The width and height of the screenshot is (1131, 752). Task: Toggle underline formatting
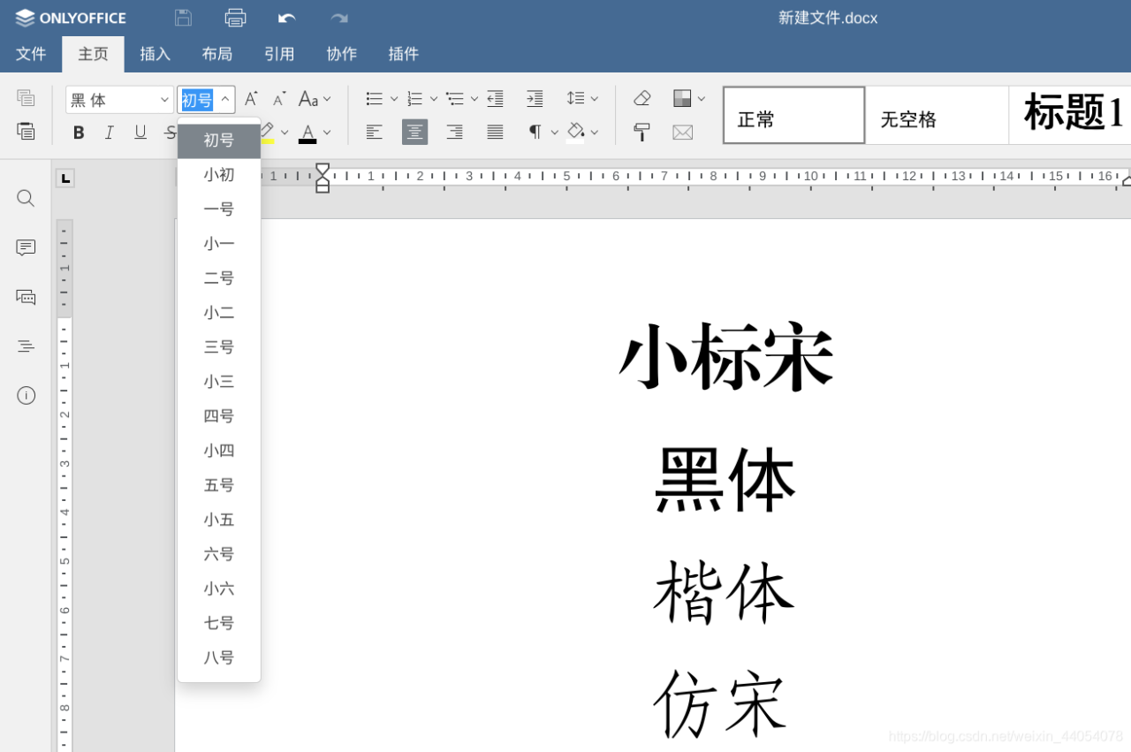pos(140,132)
